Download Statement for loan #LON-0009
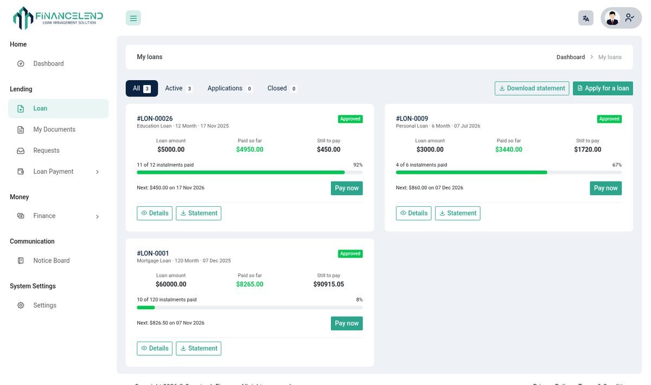This screenshot has width=651, height=385. tap(458, 213)
